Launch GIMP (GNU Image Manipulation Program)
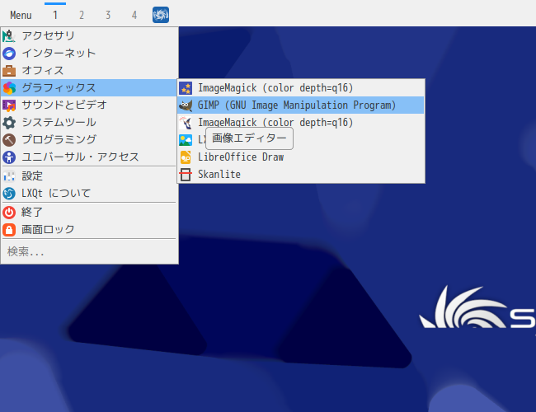536x412 pixels. coord(301,105)
